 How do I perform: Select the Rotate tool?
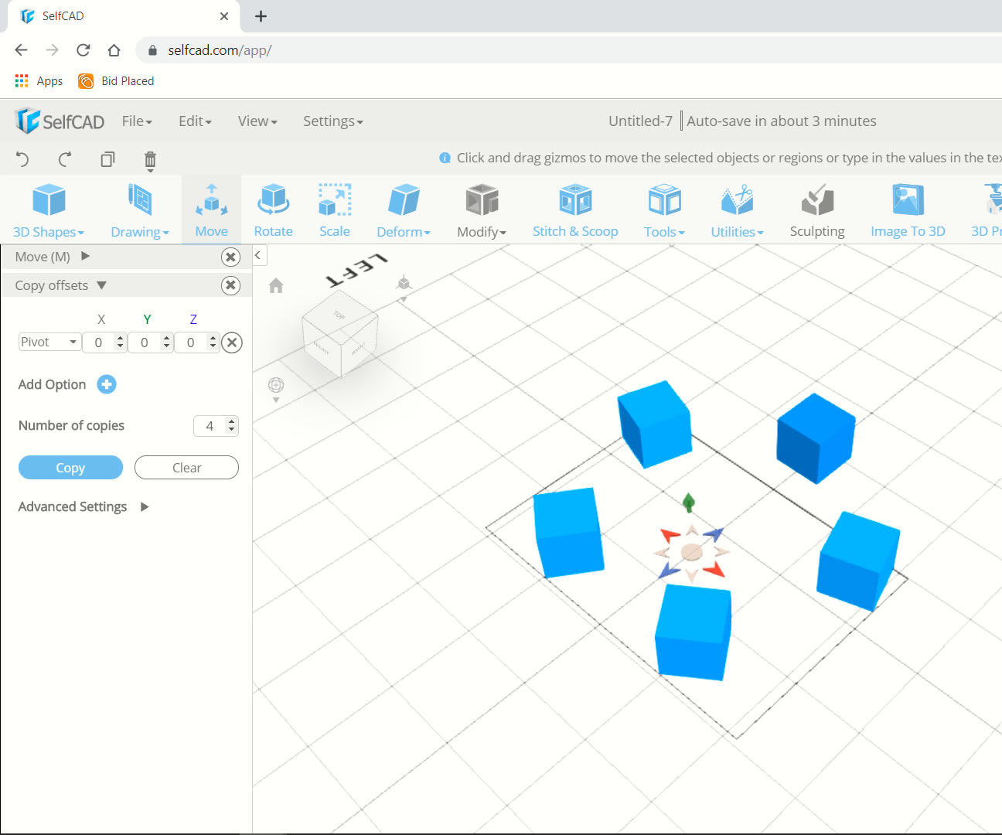(273, 210)
